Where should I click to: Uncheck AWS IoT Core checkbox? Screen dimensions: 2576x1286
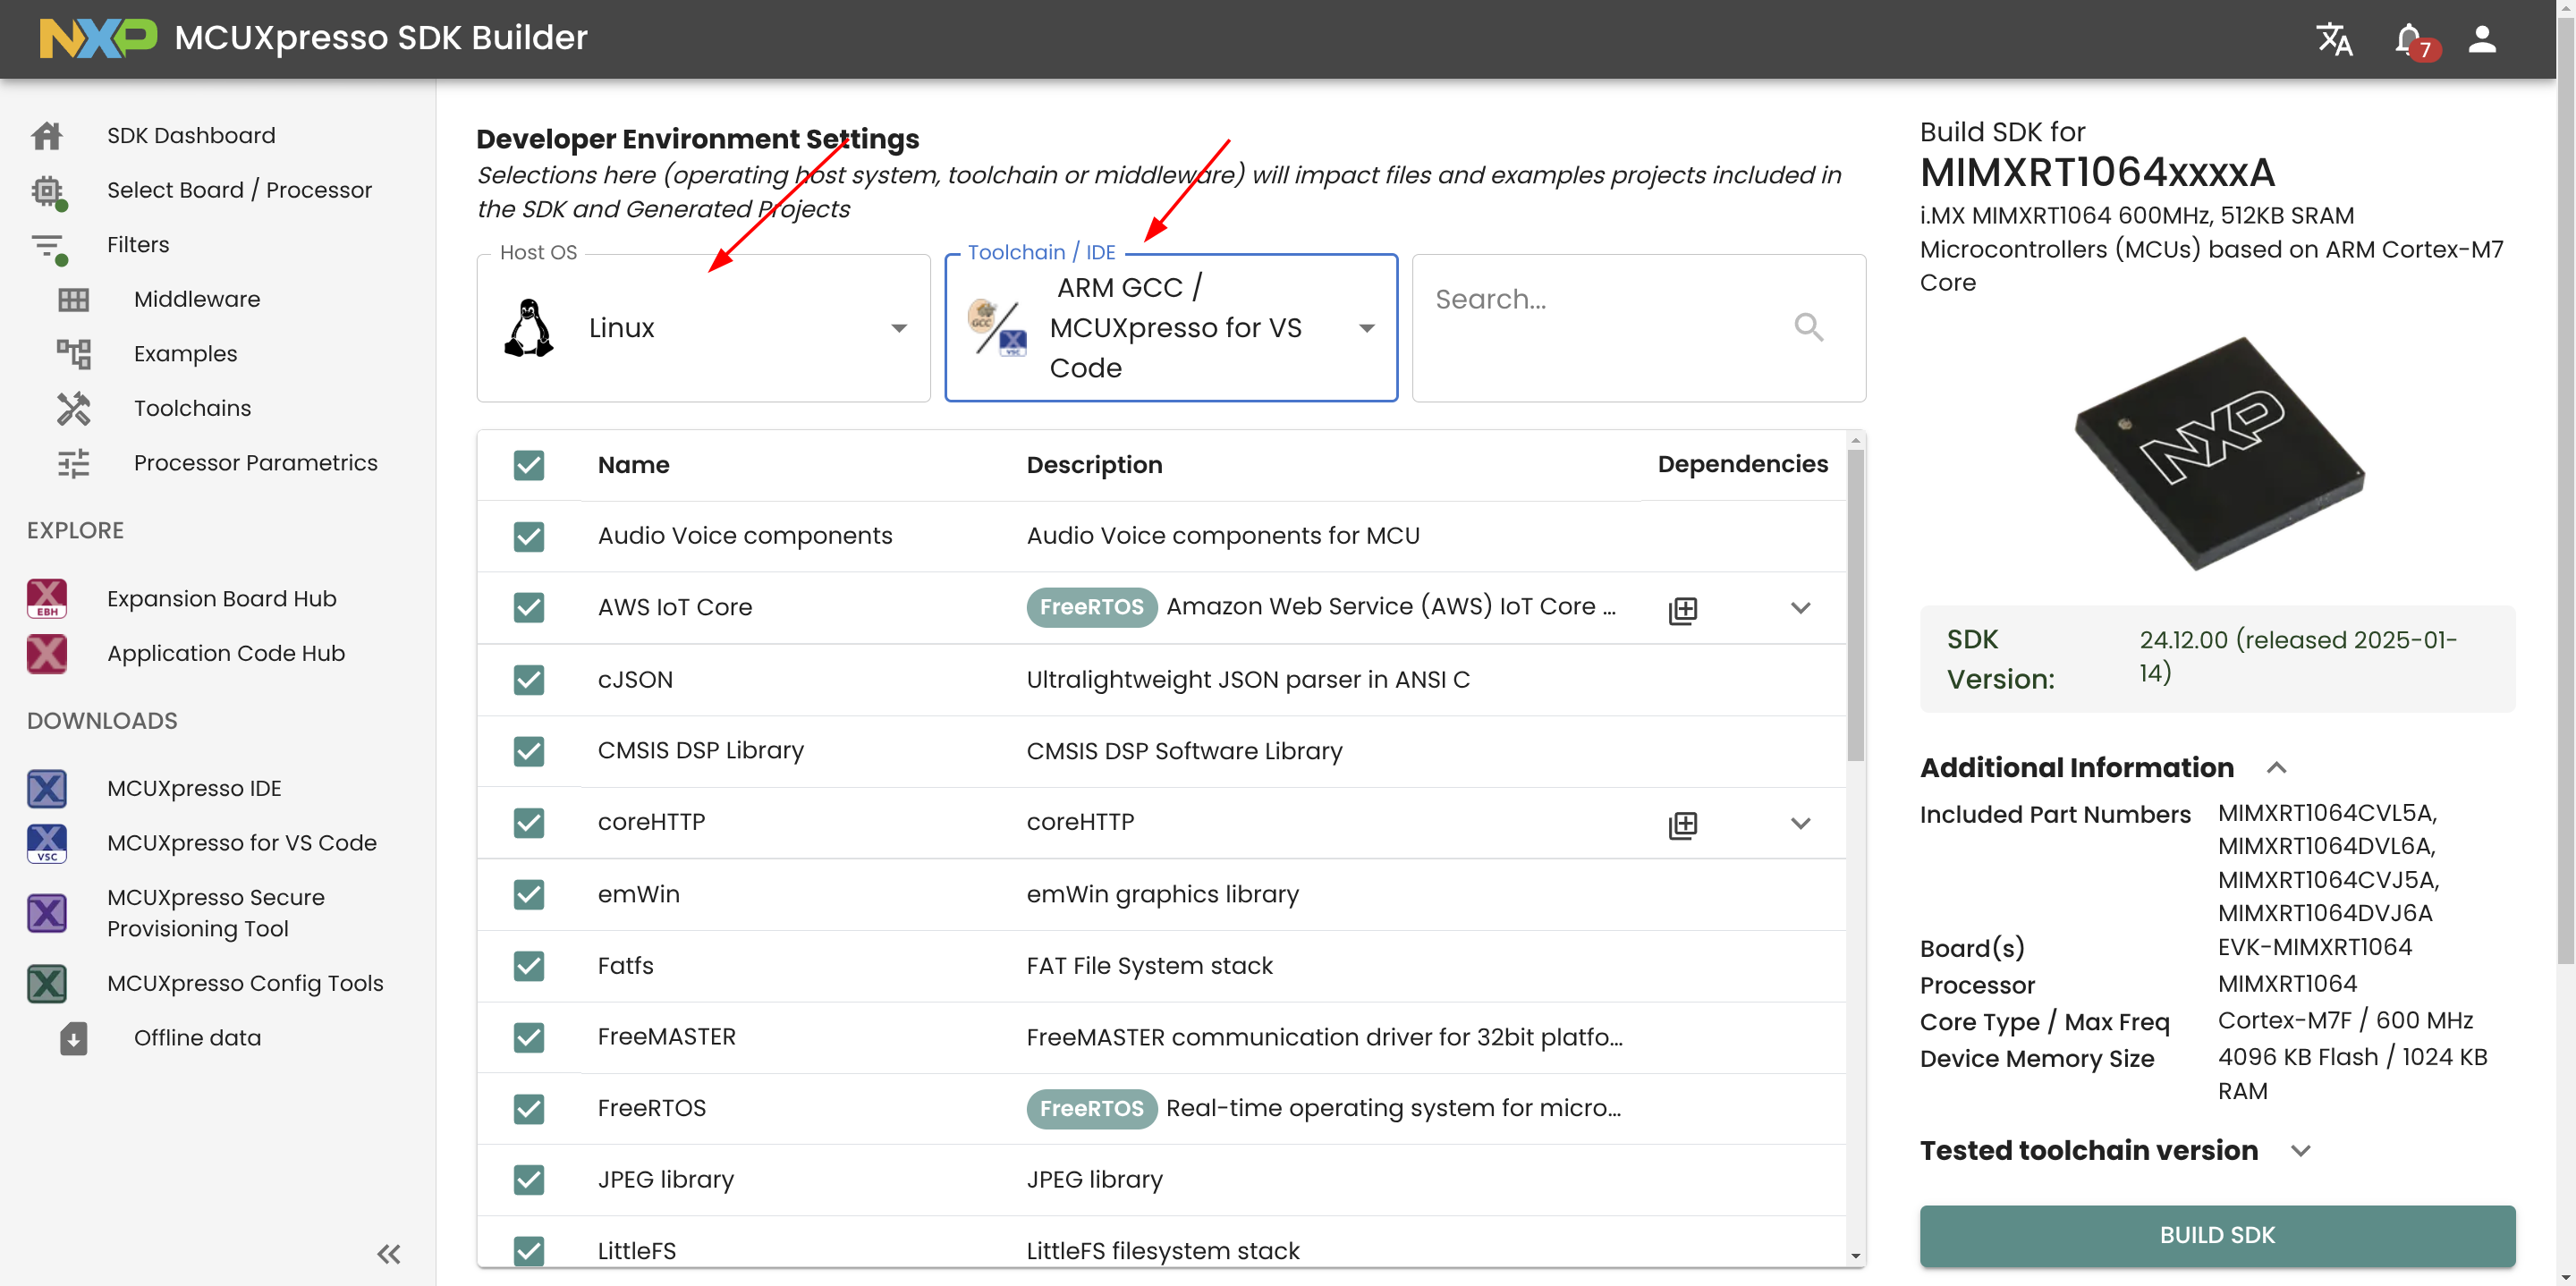pyautogui.click(x=529, y=607)
